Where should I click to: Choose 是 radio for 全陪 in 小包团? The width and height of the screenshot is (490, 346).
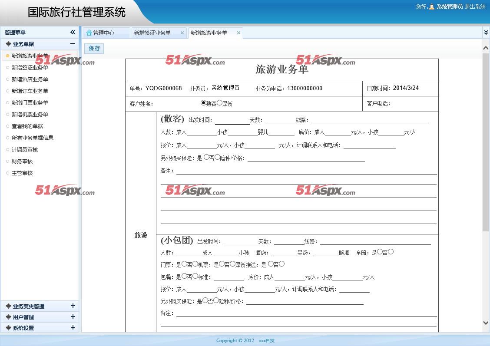click(x=380, y=252)
